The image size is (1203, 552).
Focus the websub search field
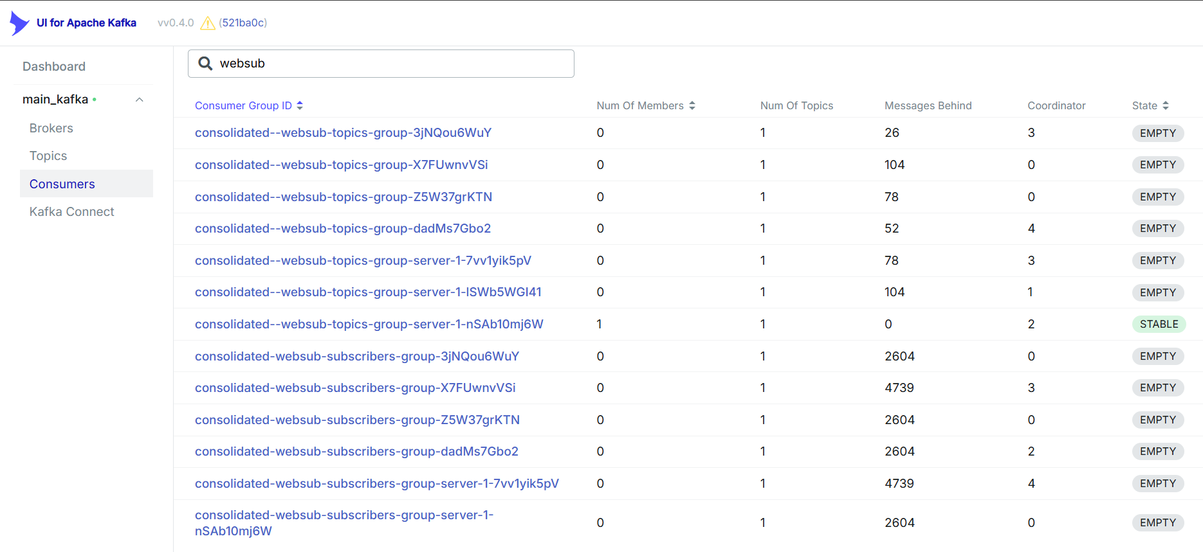(x=392, y=64)
